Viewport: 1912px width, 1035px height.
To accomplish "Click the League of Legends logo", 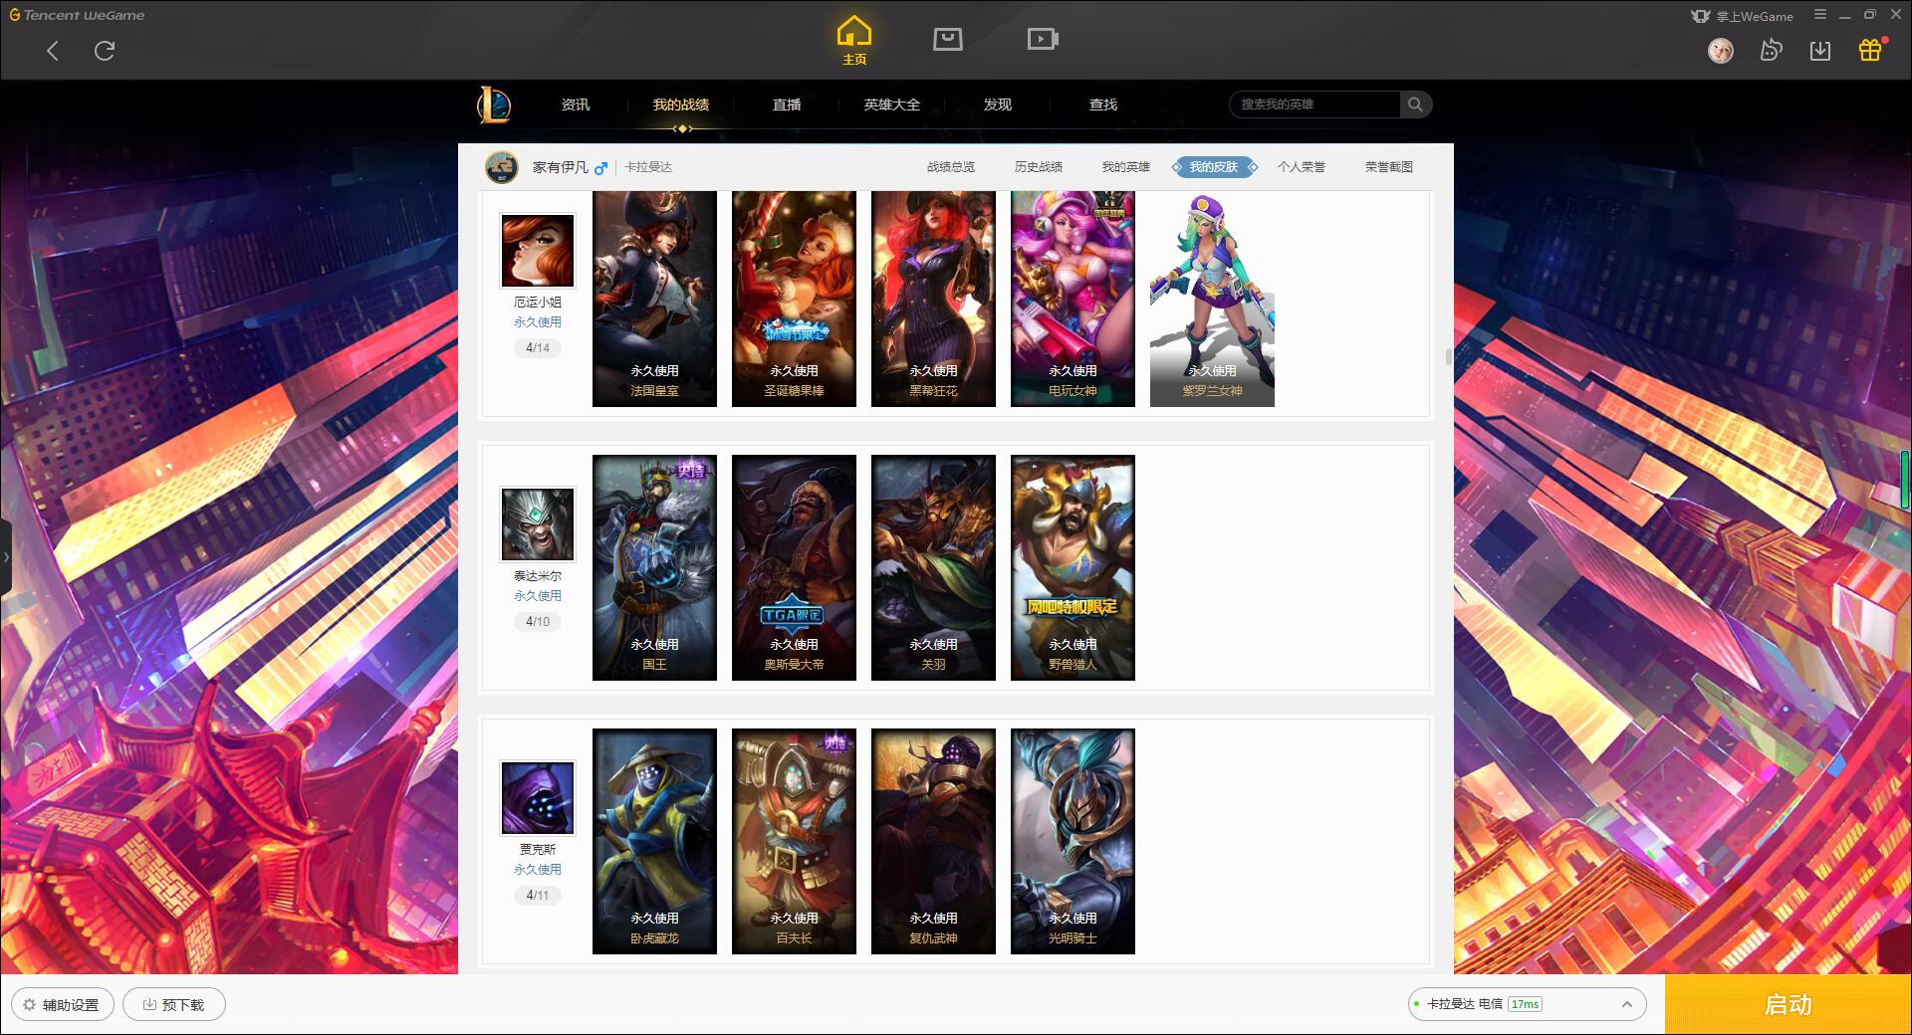I will [494, 104].
